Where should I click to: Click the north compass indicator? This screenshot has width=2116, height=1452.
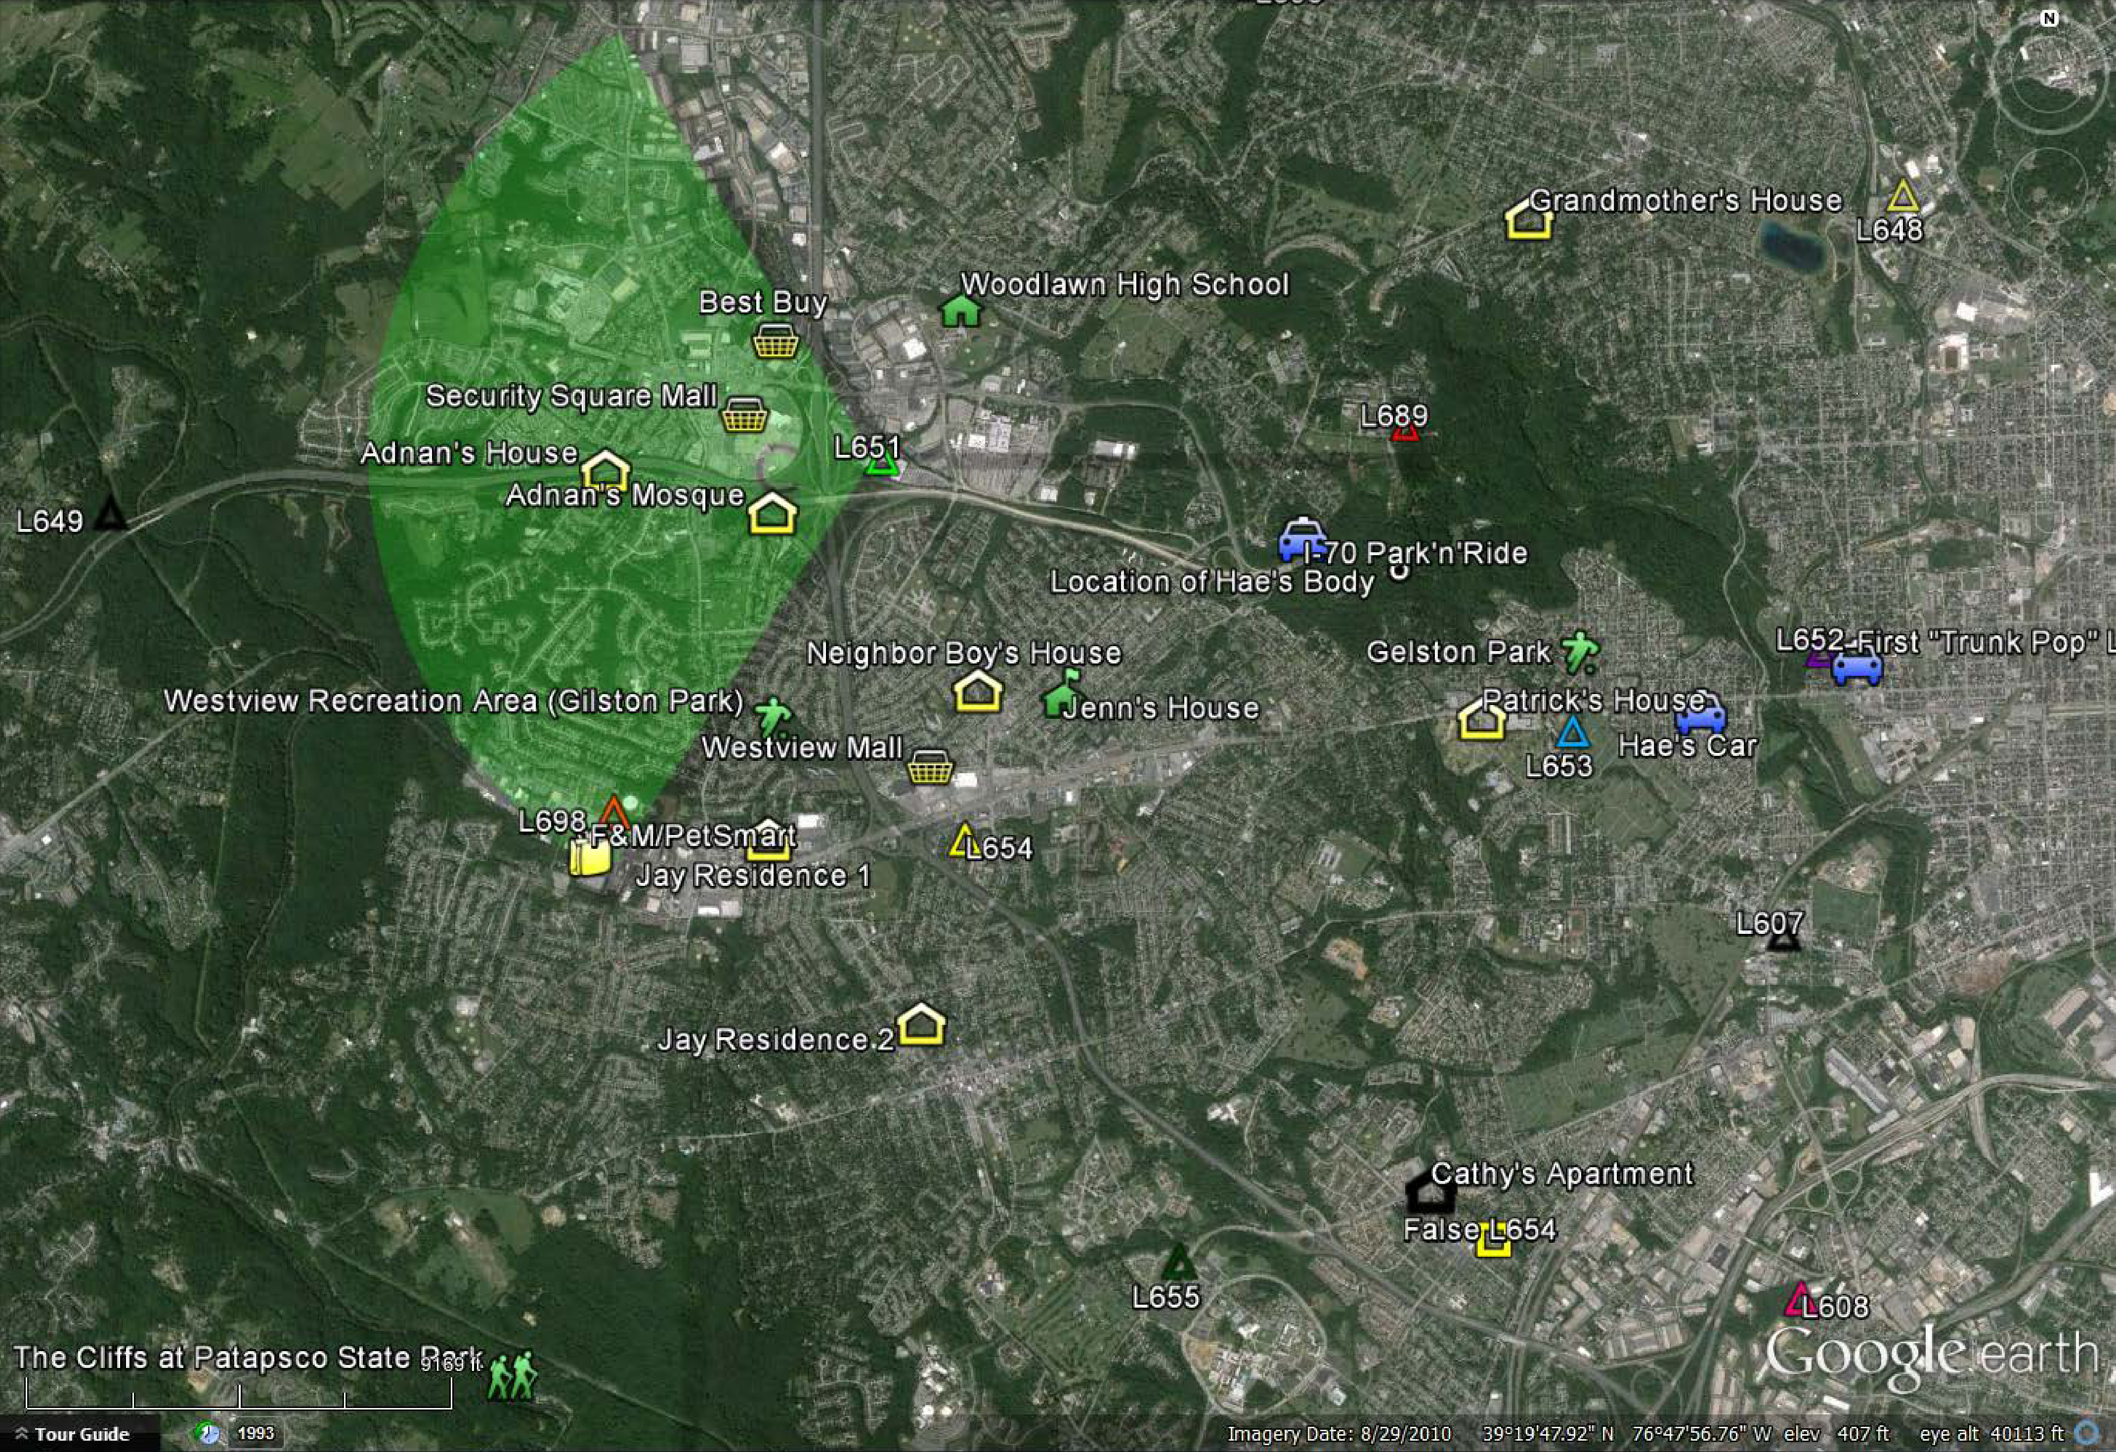pos(2049,18)
